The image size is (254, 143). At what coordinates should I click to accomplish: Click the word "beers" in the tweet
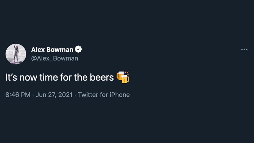[x=102, y=77]
